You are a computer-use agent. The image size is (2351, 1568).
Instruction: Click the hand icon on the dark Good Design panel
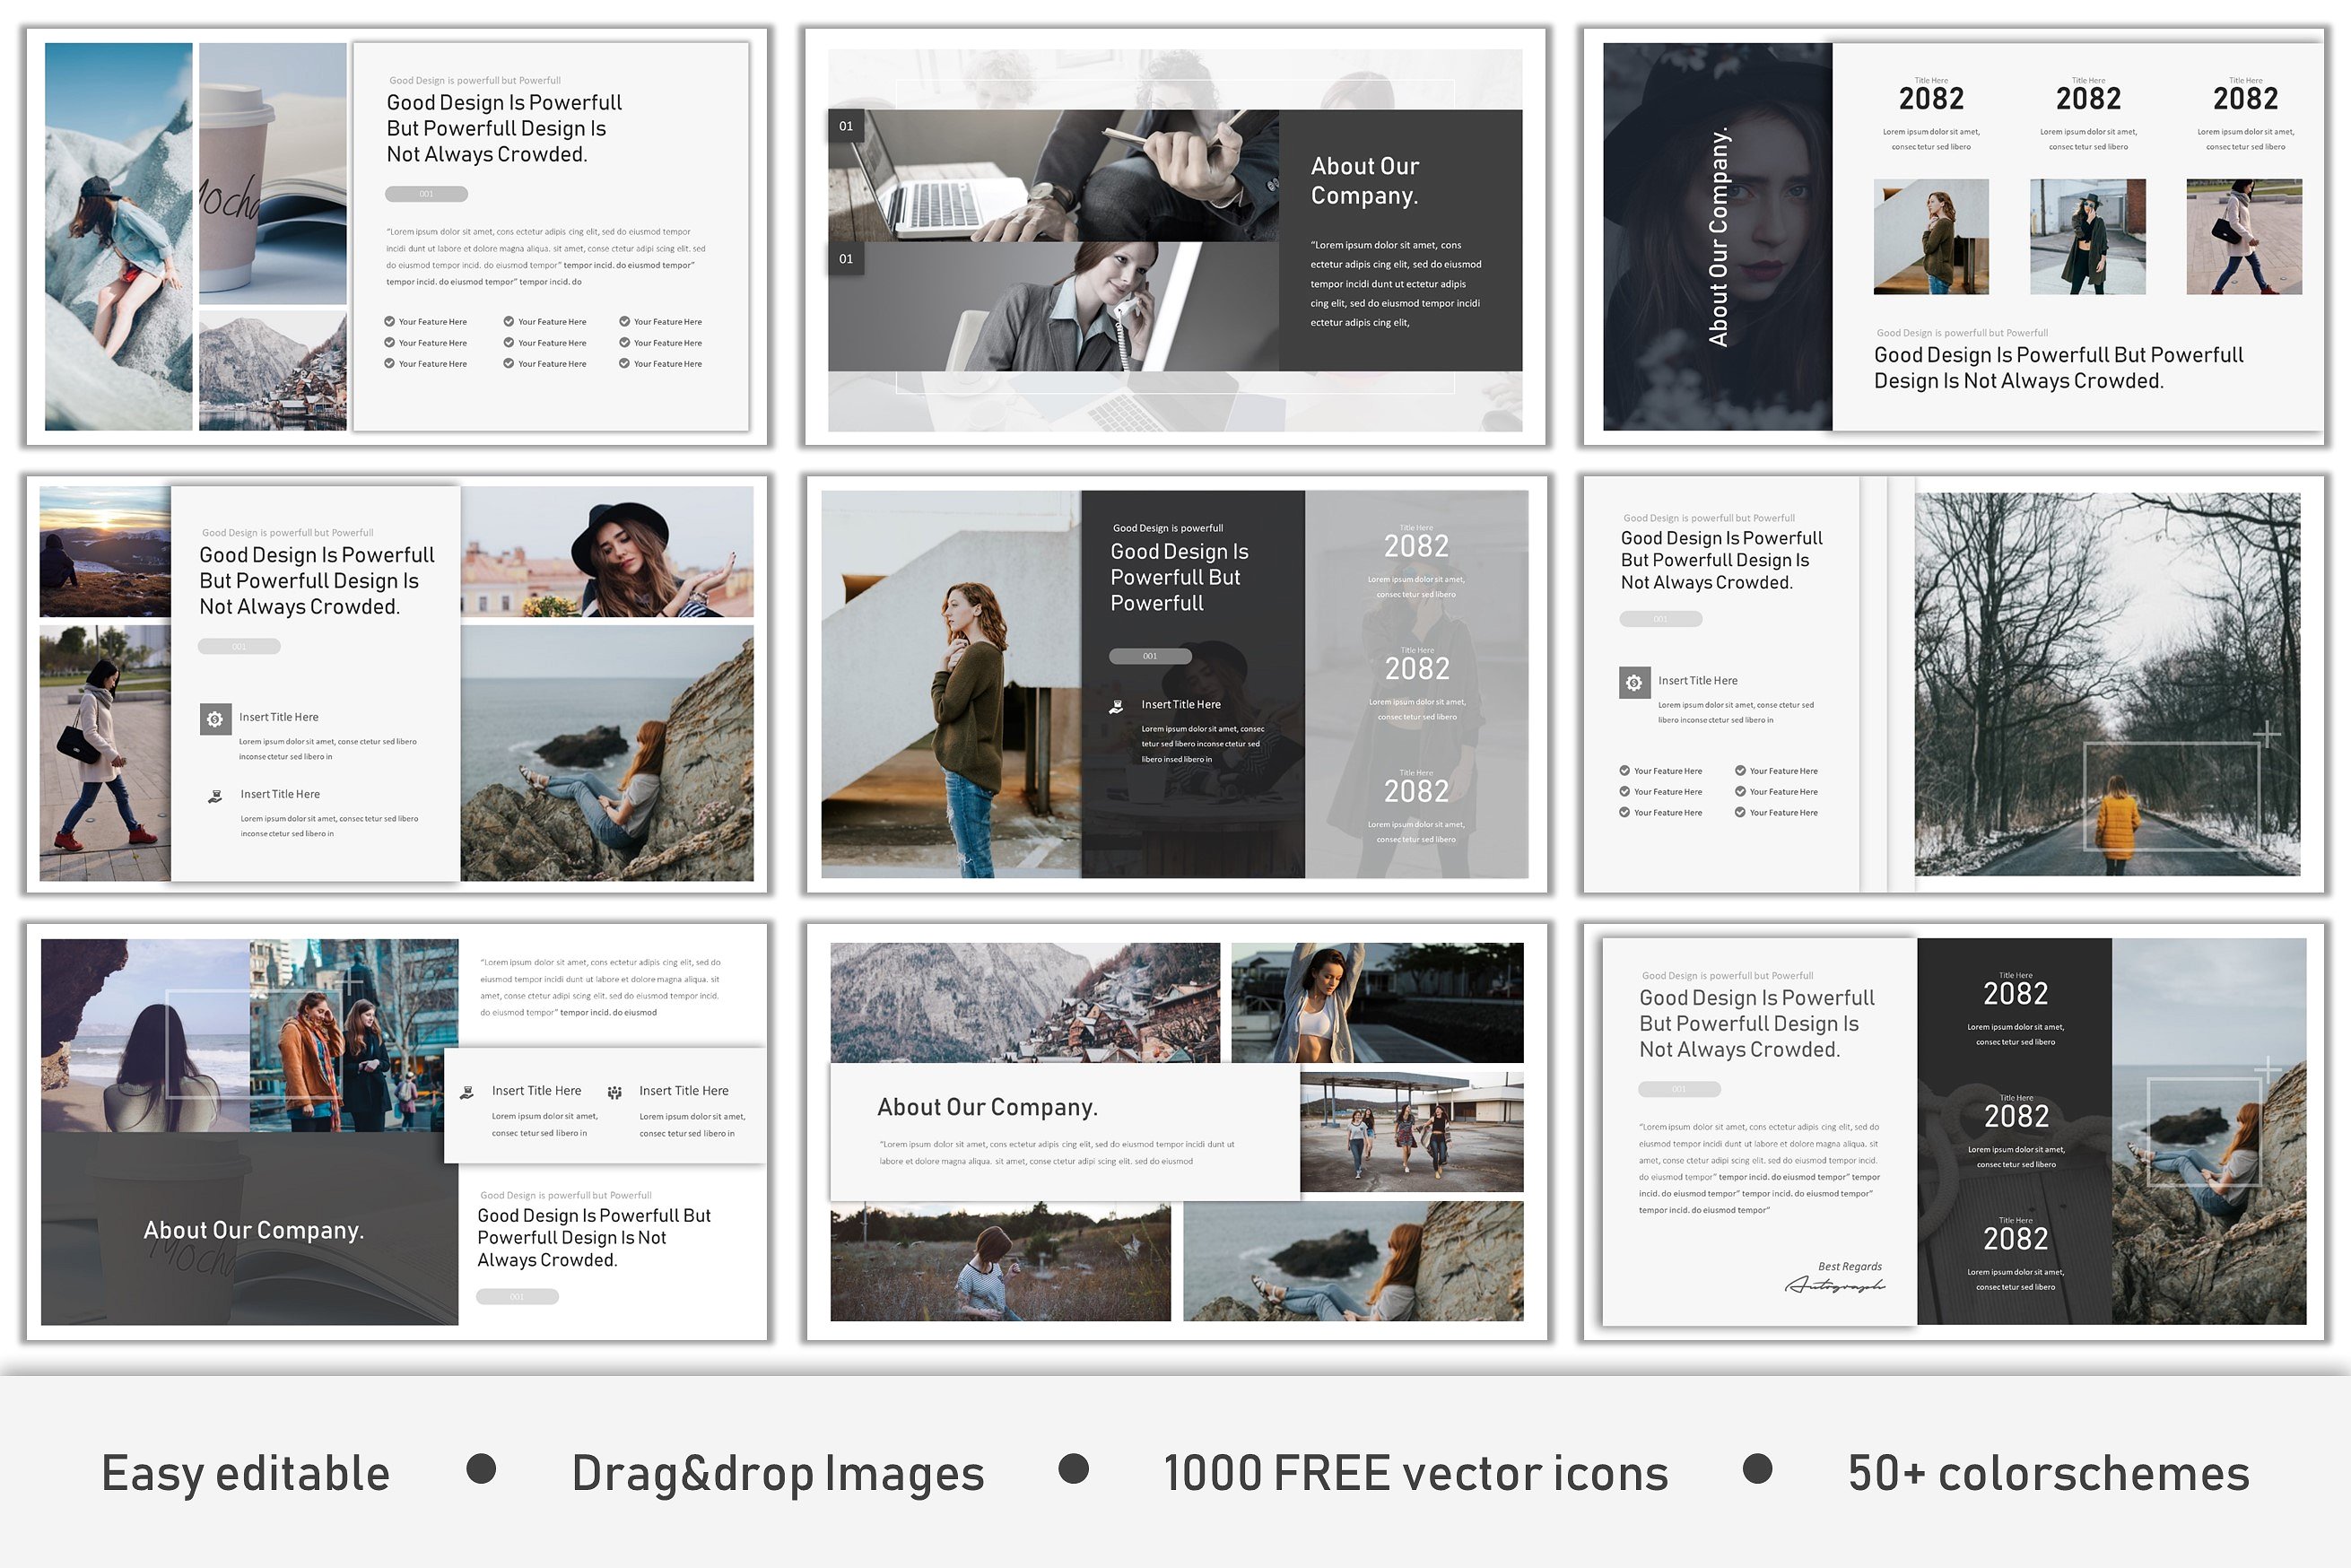tap(1116, 707)
